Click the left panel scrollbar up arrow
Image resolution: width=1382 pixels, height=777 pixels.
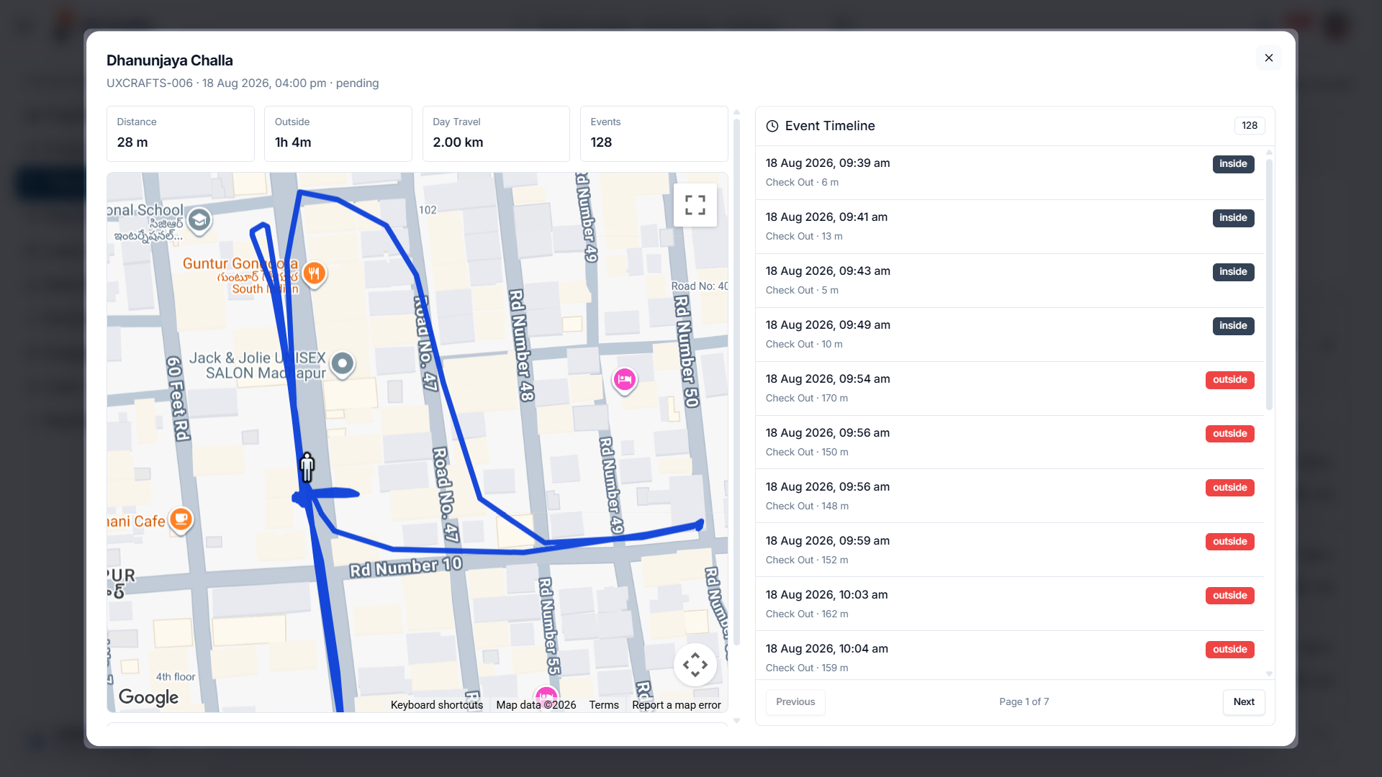pyautogui.click(x=736, y=112)
